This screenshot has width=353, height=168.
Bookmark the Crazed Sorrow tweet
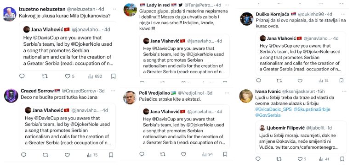111,155
